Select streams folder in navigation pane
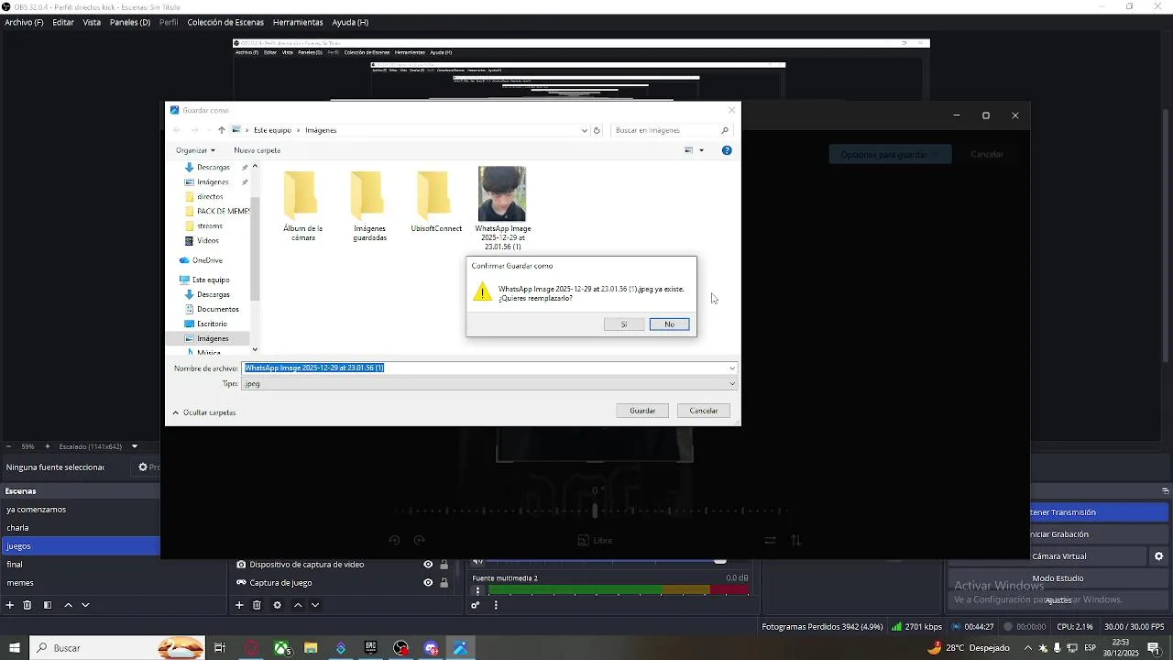 209,225
